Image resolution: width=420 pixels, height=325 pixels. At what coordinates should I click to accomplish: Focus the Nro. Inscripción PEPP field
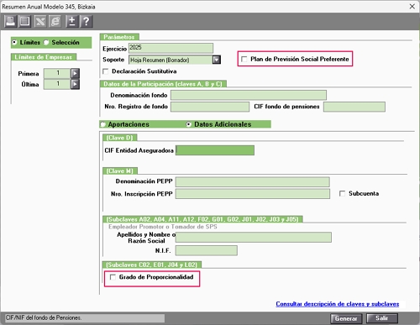(x=253, y=194)
